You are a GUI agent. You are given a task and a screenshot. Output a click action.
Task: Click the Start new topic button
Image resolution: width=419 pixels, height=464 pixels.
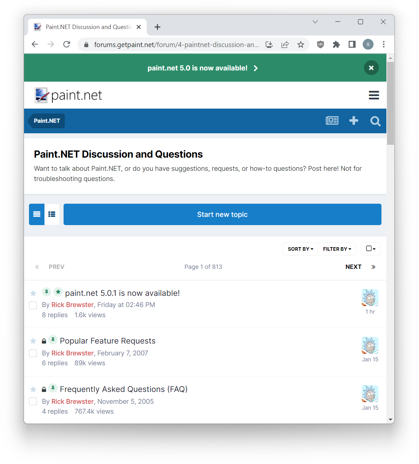[222, 214]
